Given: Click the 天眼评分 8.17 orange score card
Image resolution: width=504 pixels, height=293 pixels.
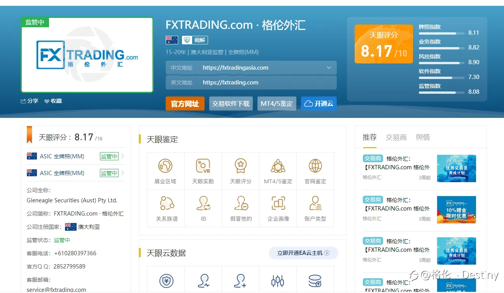Looking at the screenshot, I should (x=384, y=44).
